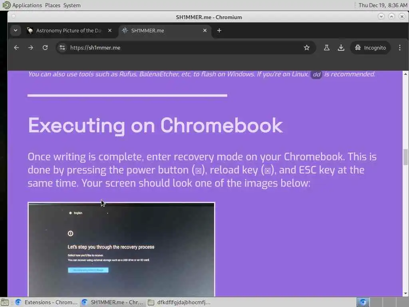
Task: Click the scrollbar down arrow
Action: pos(405,294)
